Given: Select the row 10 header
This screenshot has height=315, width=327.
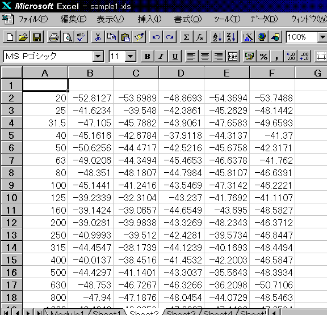Looking at the screenshot, I should pos(11,198).
